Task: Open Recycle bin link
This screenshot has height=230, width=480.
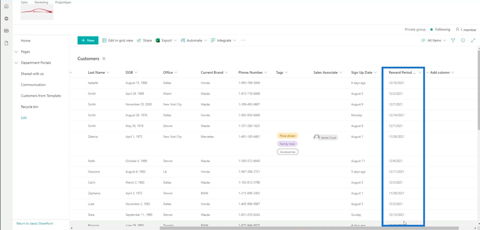Action: click(x=29, y=107)
